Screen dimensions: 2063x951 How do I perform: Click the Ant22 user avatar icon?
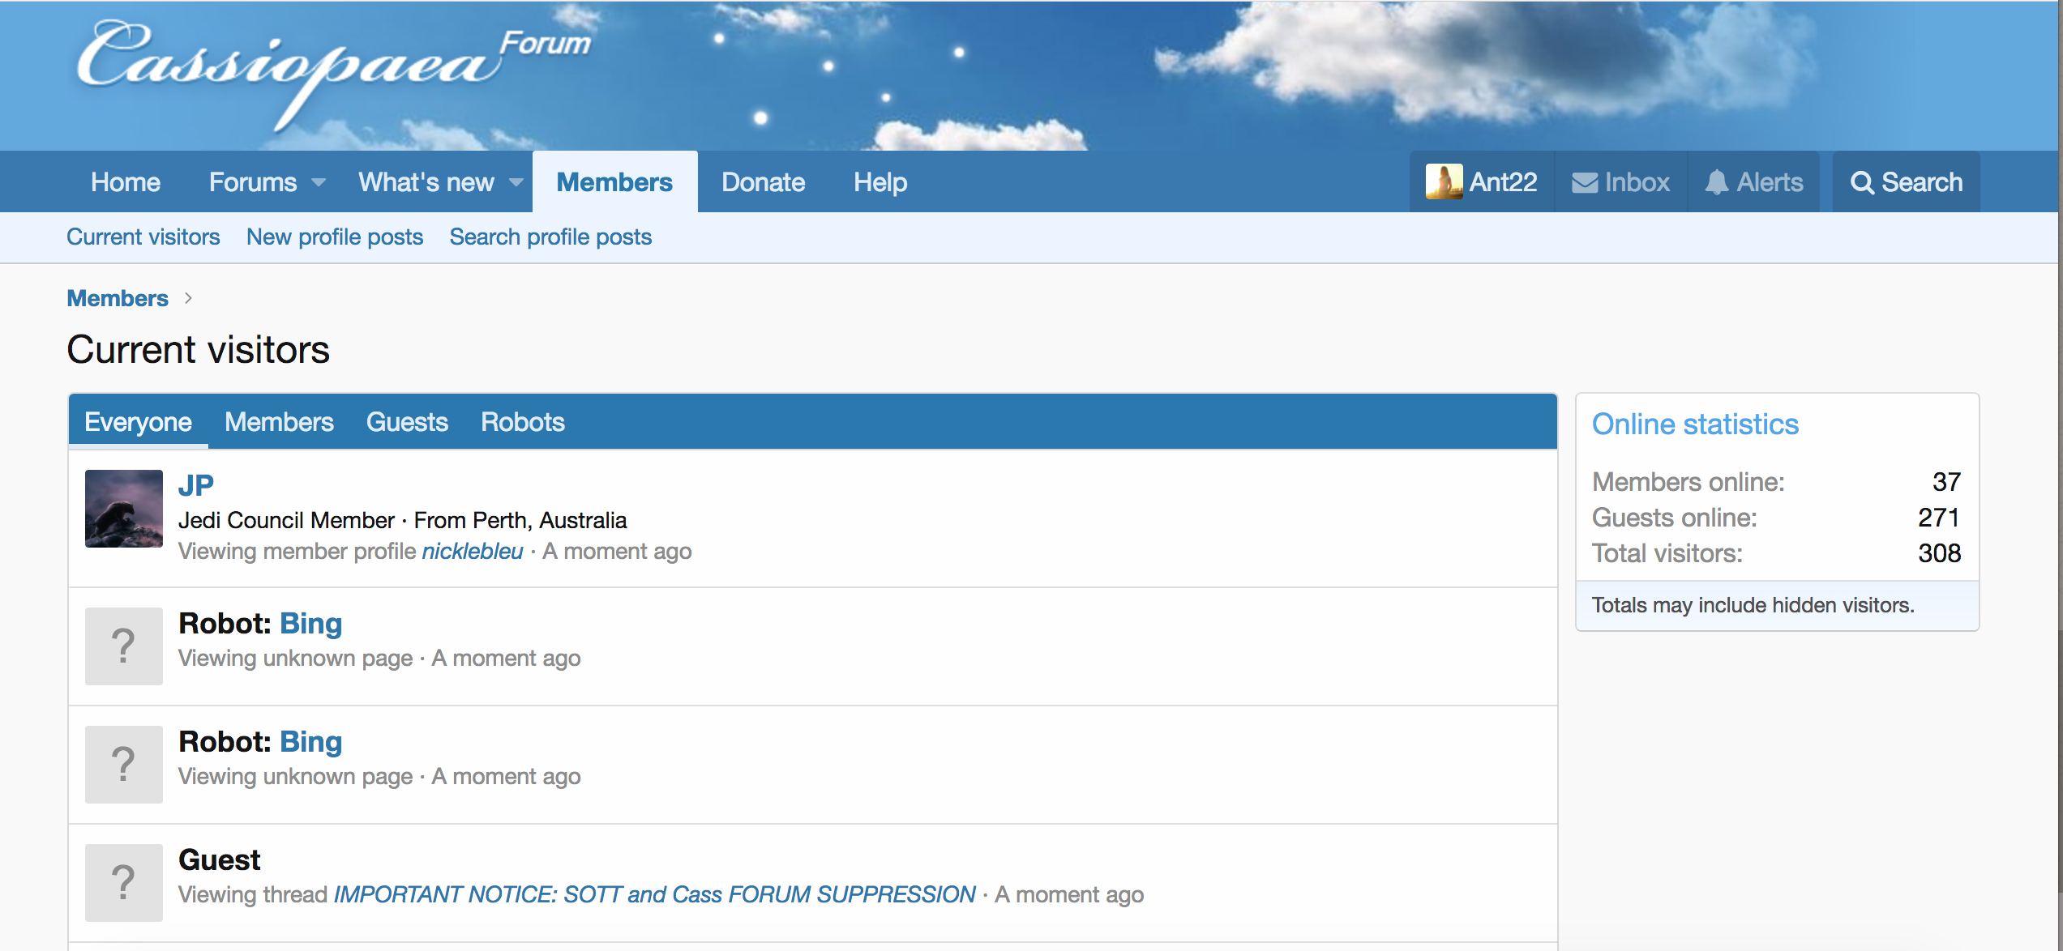[x=1443, y=182]
